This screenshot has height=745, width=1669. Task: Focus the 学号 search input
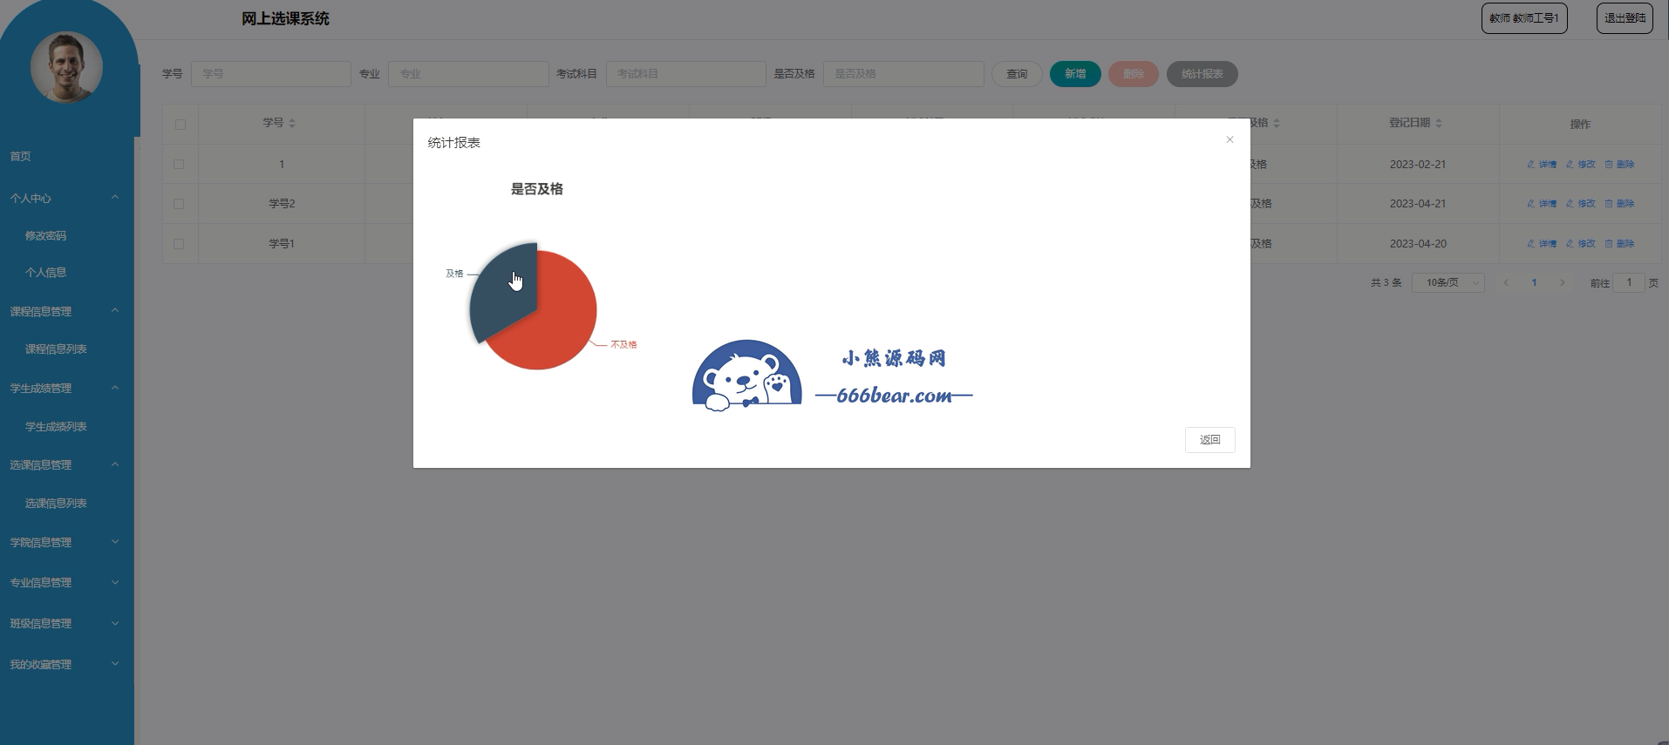point(271,74)
